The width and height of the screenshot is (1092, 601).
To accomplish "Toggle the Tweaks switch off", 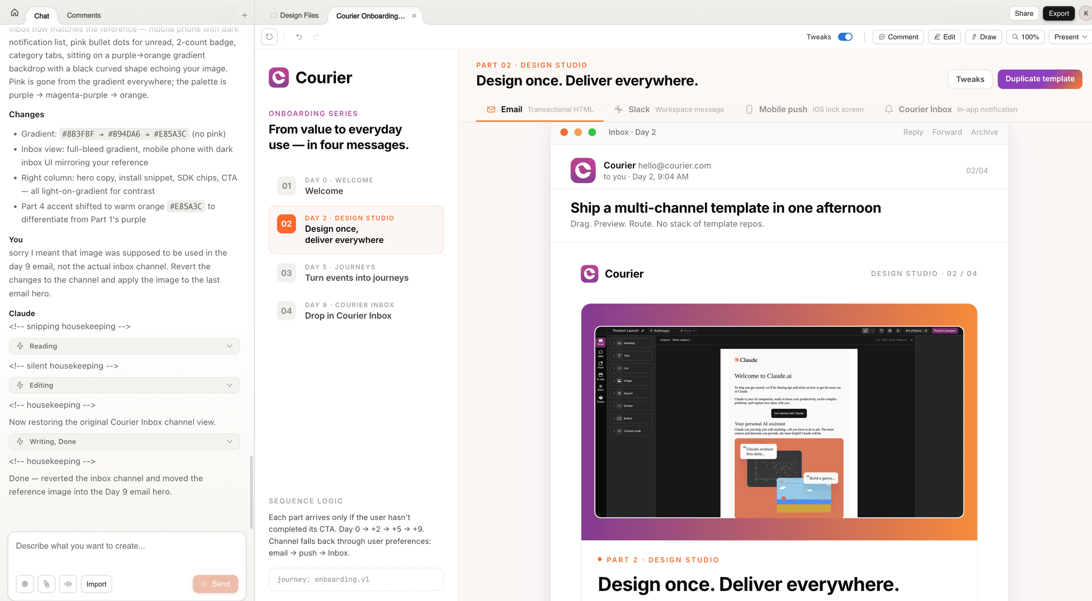I will tap(845, 37).
